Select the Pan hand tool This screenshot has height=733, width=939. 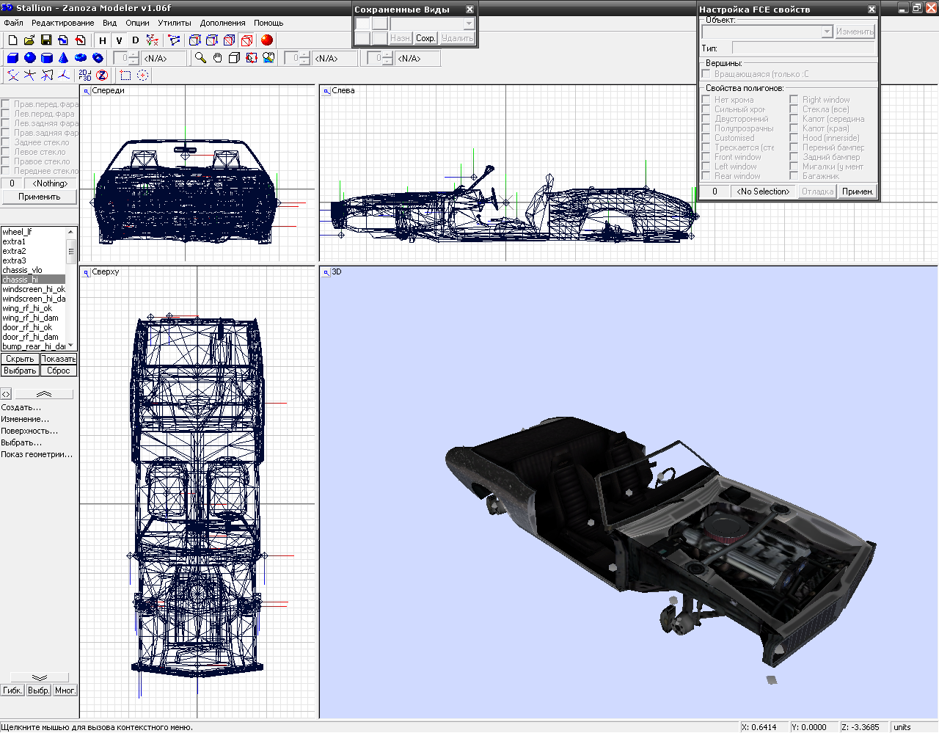pos(217,58)
